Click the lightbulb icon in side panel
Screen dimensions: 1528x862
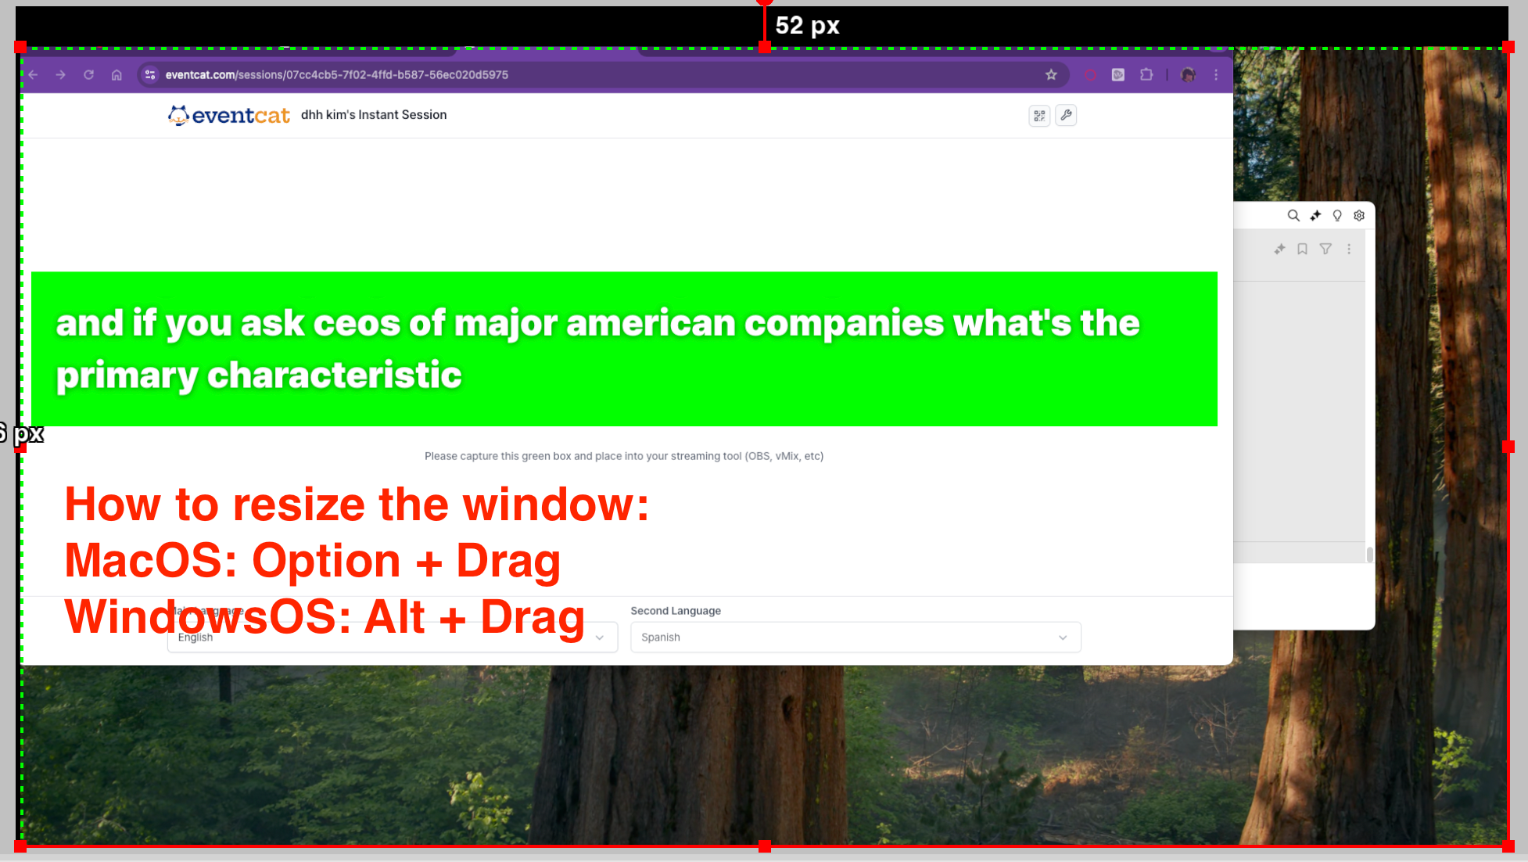1337,216
